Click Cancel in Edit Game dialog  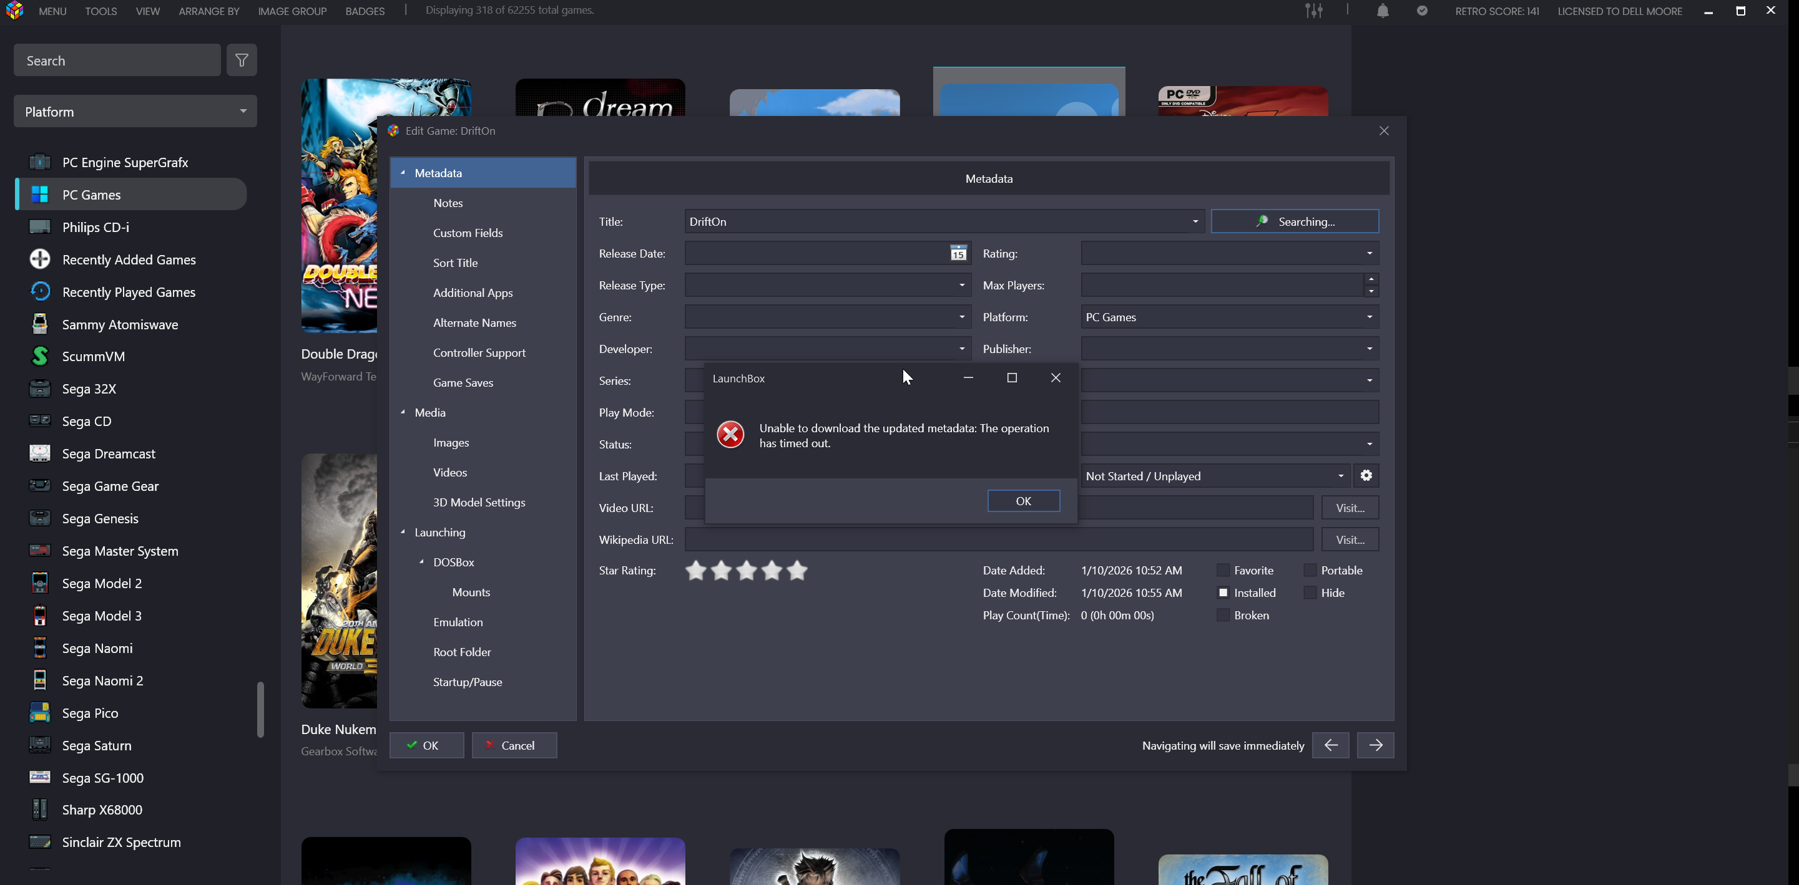514,745
